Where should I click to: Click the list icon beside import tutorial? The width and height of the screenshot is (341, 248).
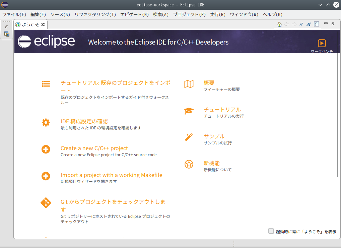46,84
